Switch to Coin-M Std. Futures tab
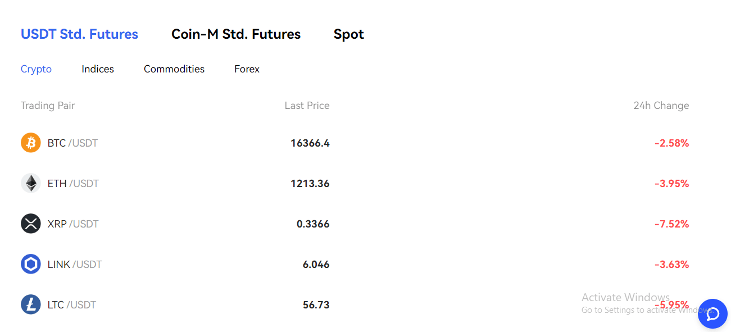The height and width of the screenshot is (332, 731). tap(236, 34)
